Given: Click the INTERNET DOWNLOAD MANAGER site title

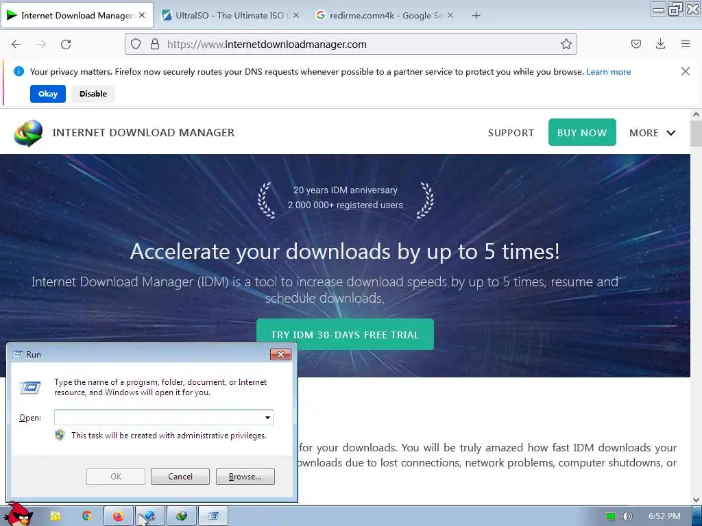Looking at the screenshot, I should point(143,132).
